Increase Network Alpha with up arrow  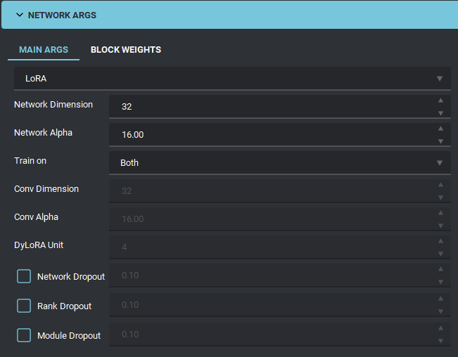pos(440,129)
